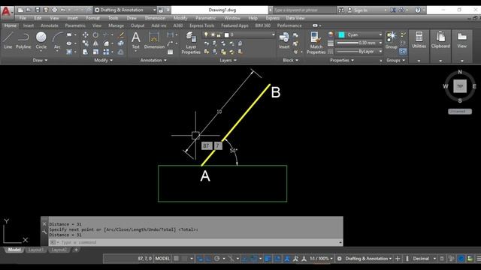Screen dimensions: 481x270
Task: Open the Dimension menu
Action: pos(155,18)
